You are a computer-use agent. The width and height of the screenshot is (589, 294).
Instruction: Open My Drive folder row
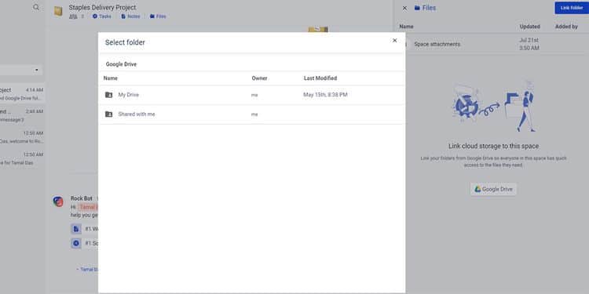251,95
